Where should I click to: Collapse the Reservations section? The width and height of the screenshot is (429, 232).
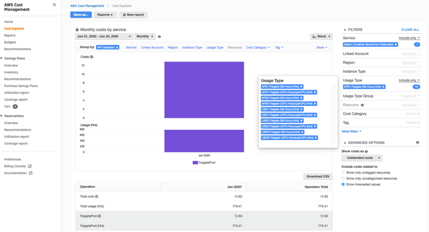click(x=1, y=116)
